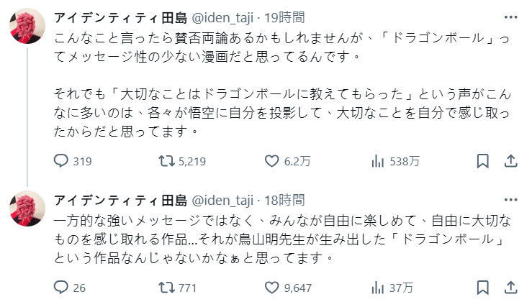532x307 pixels.
Task: Open profile avatar on the first tweet
Action: 27,28
